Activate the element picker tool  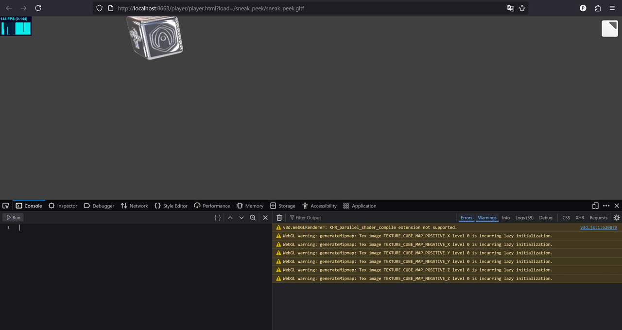[x=6, y=206]
